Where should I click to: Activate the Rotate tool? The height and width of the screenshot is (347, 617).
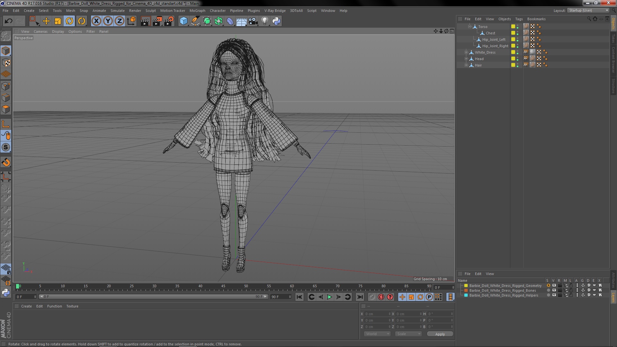pyautogui.click(x=69, y=21)
